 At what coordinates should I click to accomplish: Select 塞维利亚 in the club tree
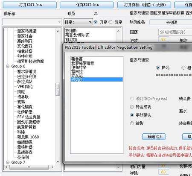pyautogui.click(x=25, y=41)
